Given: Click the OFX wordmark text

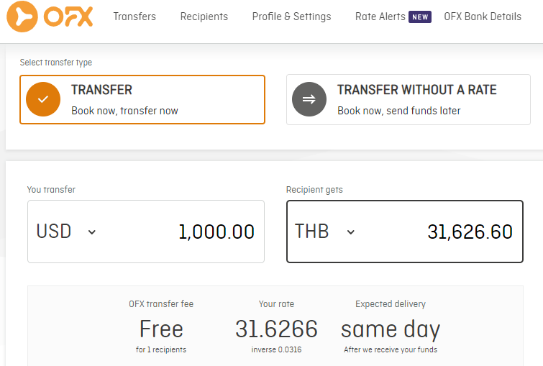Looking at the screenshot, I should [x=68, y=17].
